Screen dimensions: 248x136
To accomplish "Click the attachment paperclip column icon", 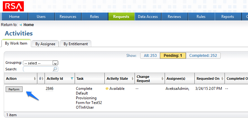I will coord(40,79).
